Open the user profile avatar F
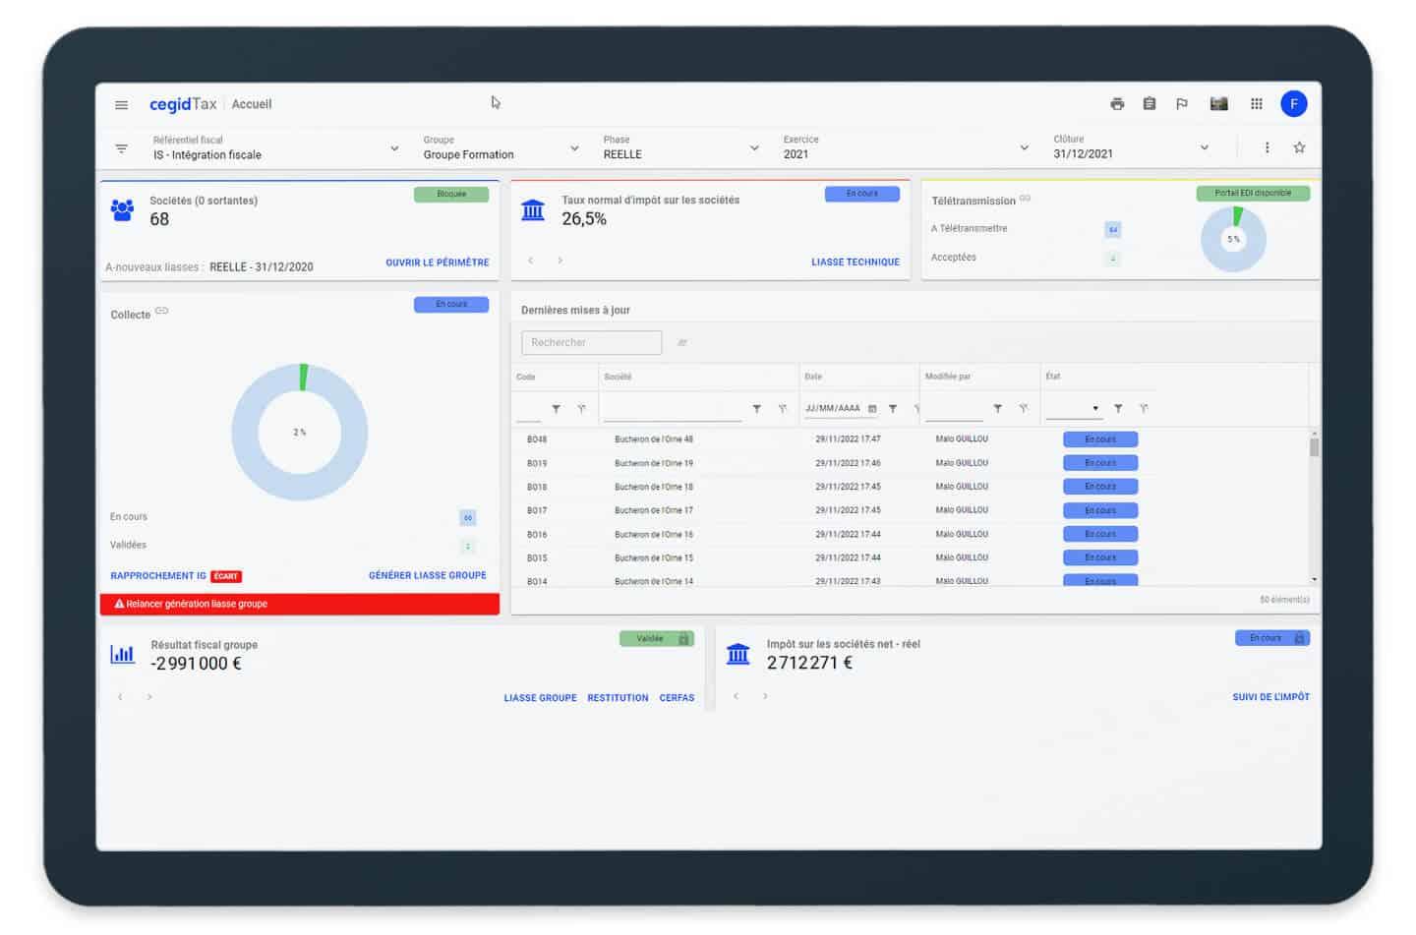 (1293, 104)
